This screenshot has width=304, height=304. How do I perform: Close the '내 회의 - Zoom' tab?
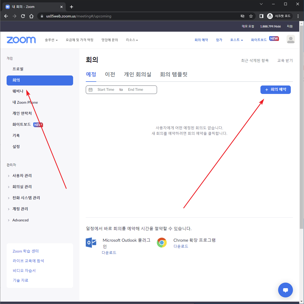61,7
